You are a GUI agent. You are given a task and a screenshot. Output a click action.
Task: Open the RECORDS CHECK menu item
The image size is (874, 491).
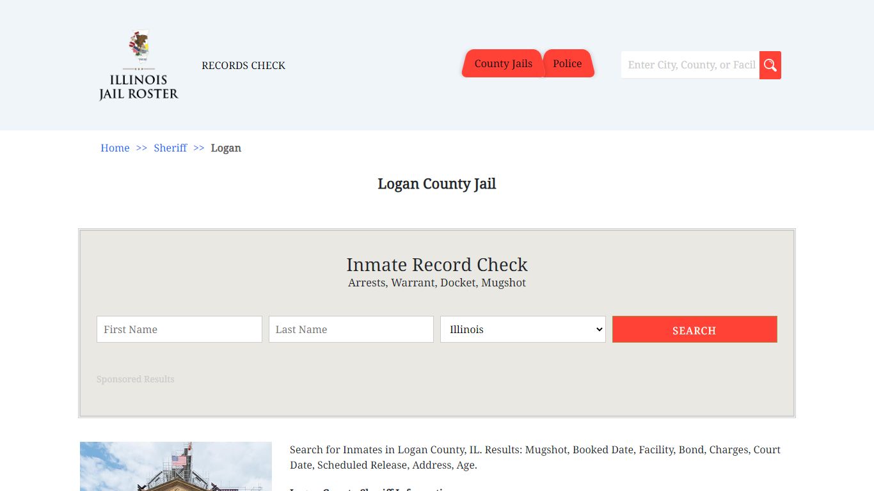pos(243,65)
